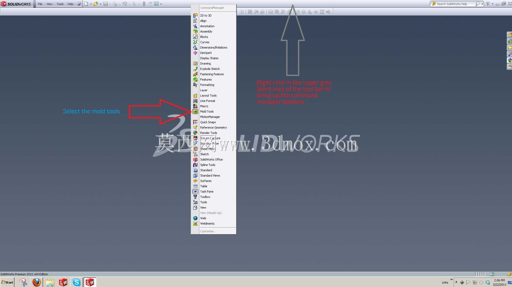Open the Options settings icon
Viewport: 512px width, 287px height.
click(157, 4)
